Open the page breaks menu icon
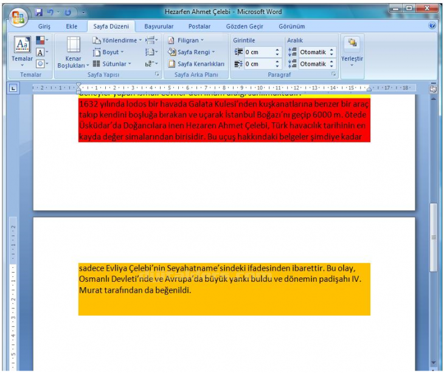Viewport: 444px width, 373px height. (151, 40)
